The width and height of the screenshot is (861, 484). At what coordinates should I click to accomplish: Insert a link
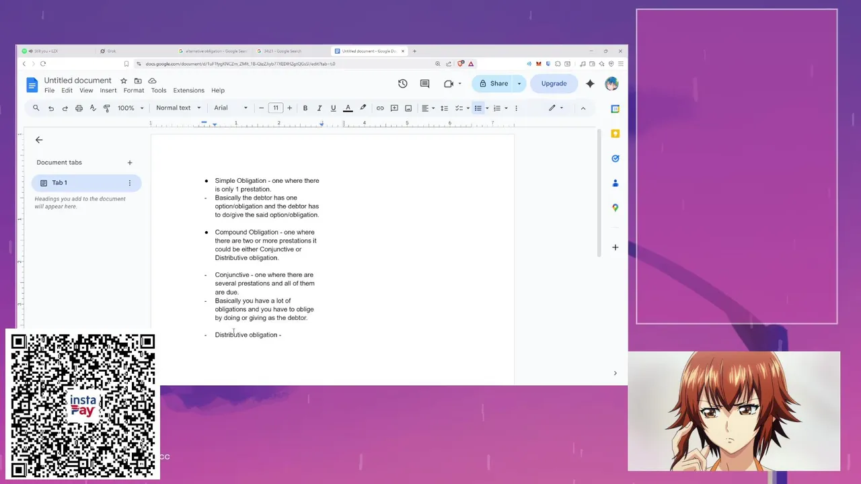[x=380, y=108]
